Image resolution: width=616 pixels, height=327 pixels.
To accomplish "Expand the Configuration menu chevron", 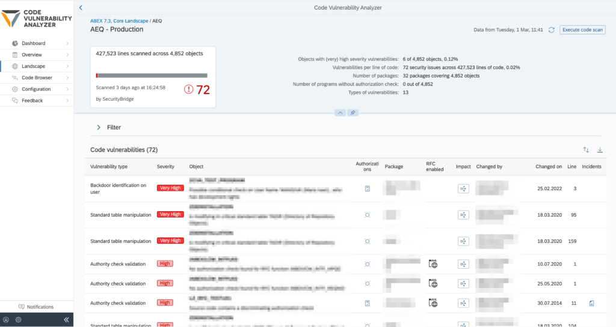I will [67, 89].
